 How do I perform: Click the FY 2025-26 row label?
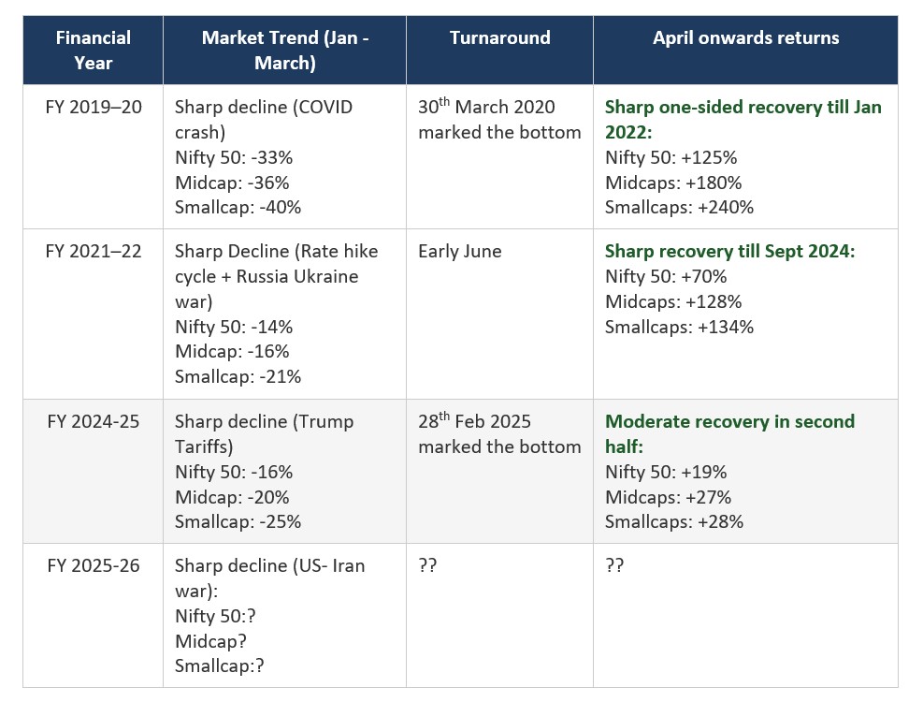click(94, 565)
